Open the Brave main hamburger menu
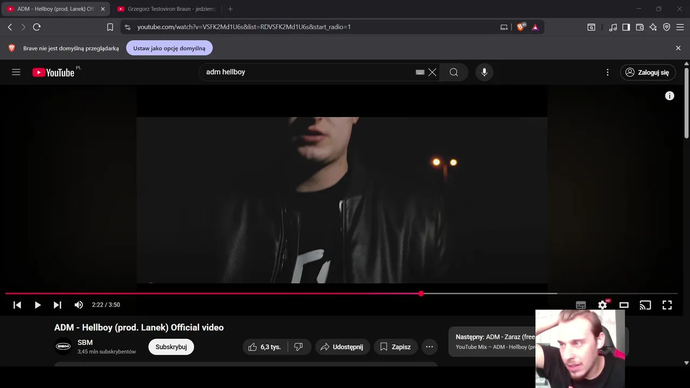Screen dimensions: 690x388 coord(680,27)
